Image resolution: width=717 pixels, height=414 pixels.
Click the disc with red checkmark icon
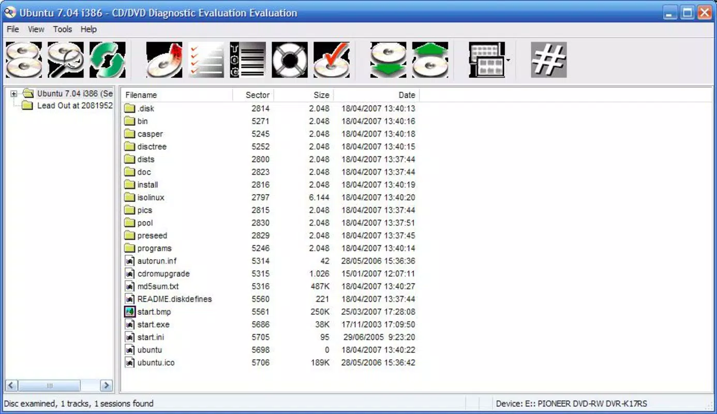(332, 60)
